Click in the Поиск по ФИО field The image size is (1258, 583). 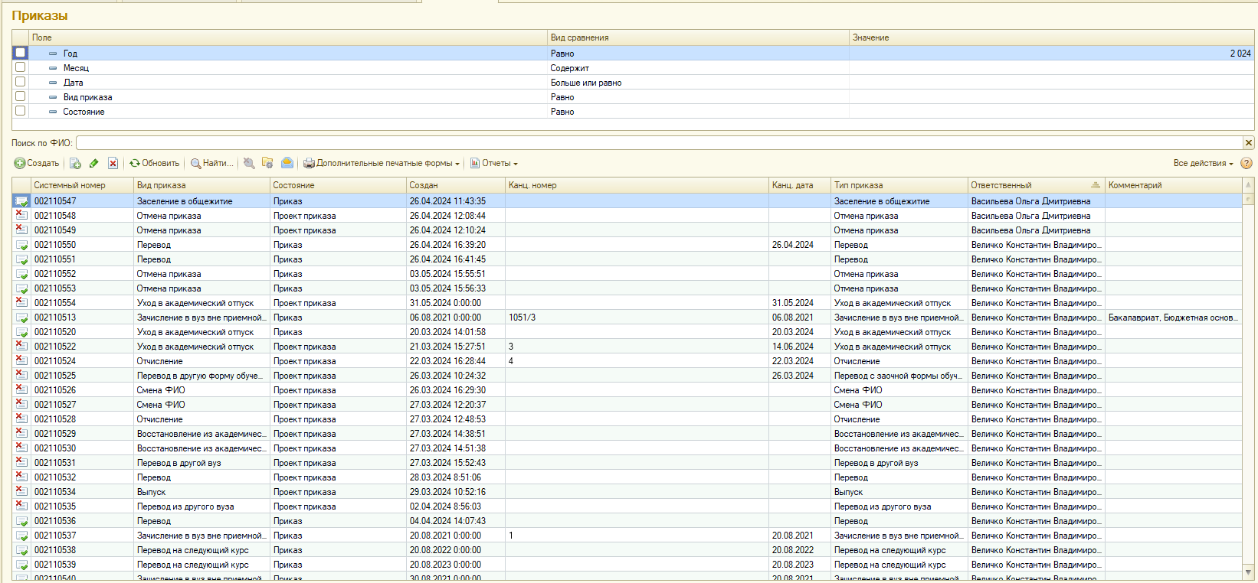659,143
